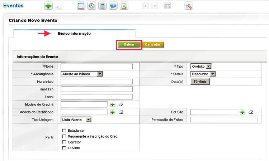Enable the Corretor profile checkbox
This screenshot has height=161, width=269.
[64, 142]
